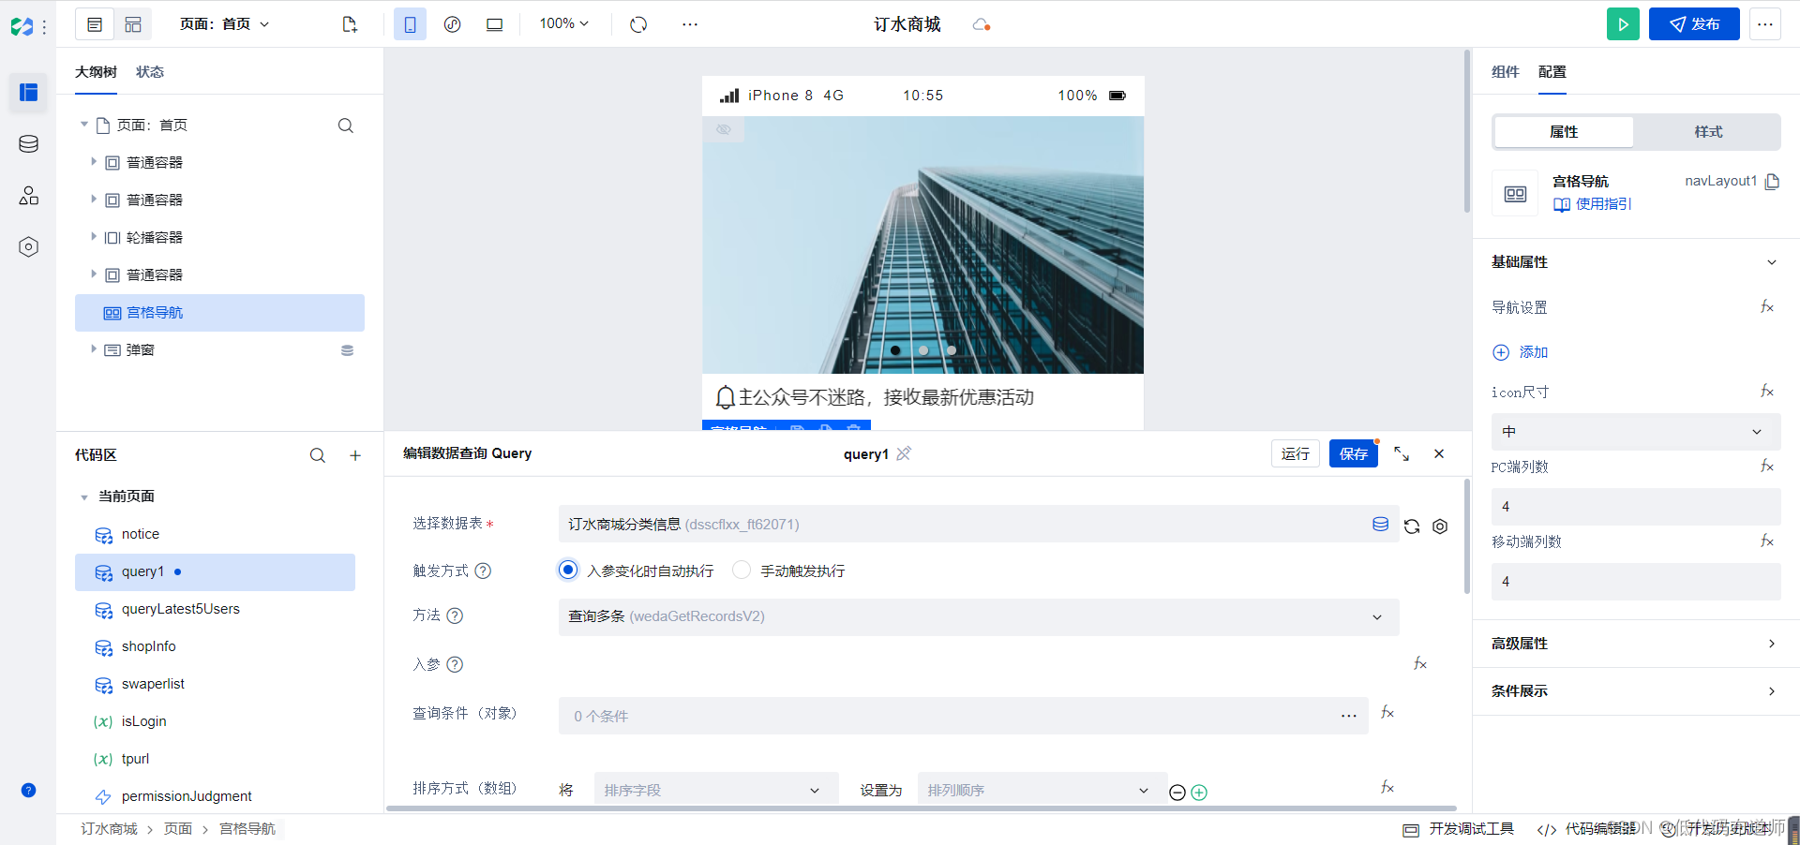Search in the code area
Image resolution: width=1800 pixels, height=845 pixels.
[318, 455]
